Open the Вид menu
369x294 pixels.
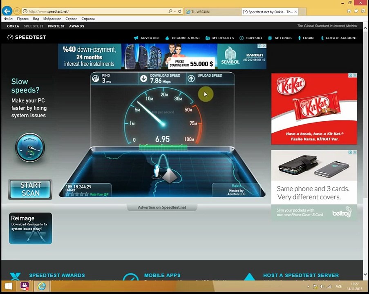(36, 19)
